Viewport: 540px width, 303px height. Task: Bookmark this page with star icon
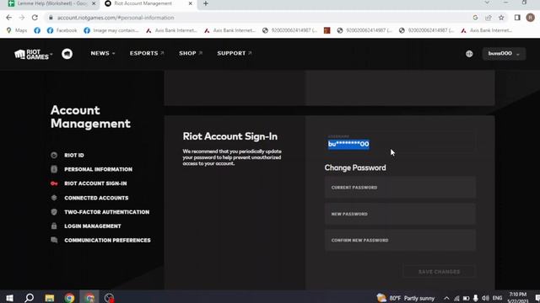(501, 18)
